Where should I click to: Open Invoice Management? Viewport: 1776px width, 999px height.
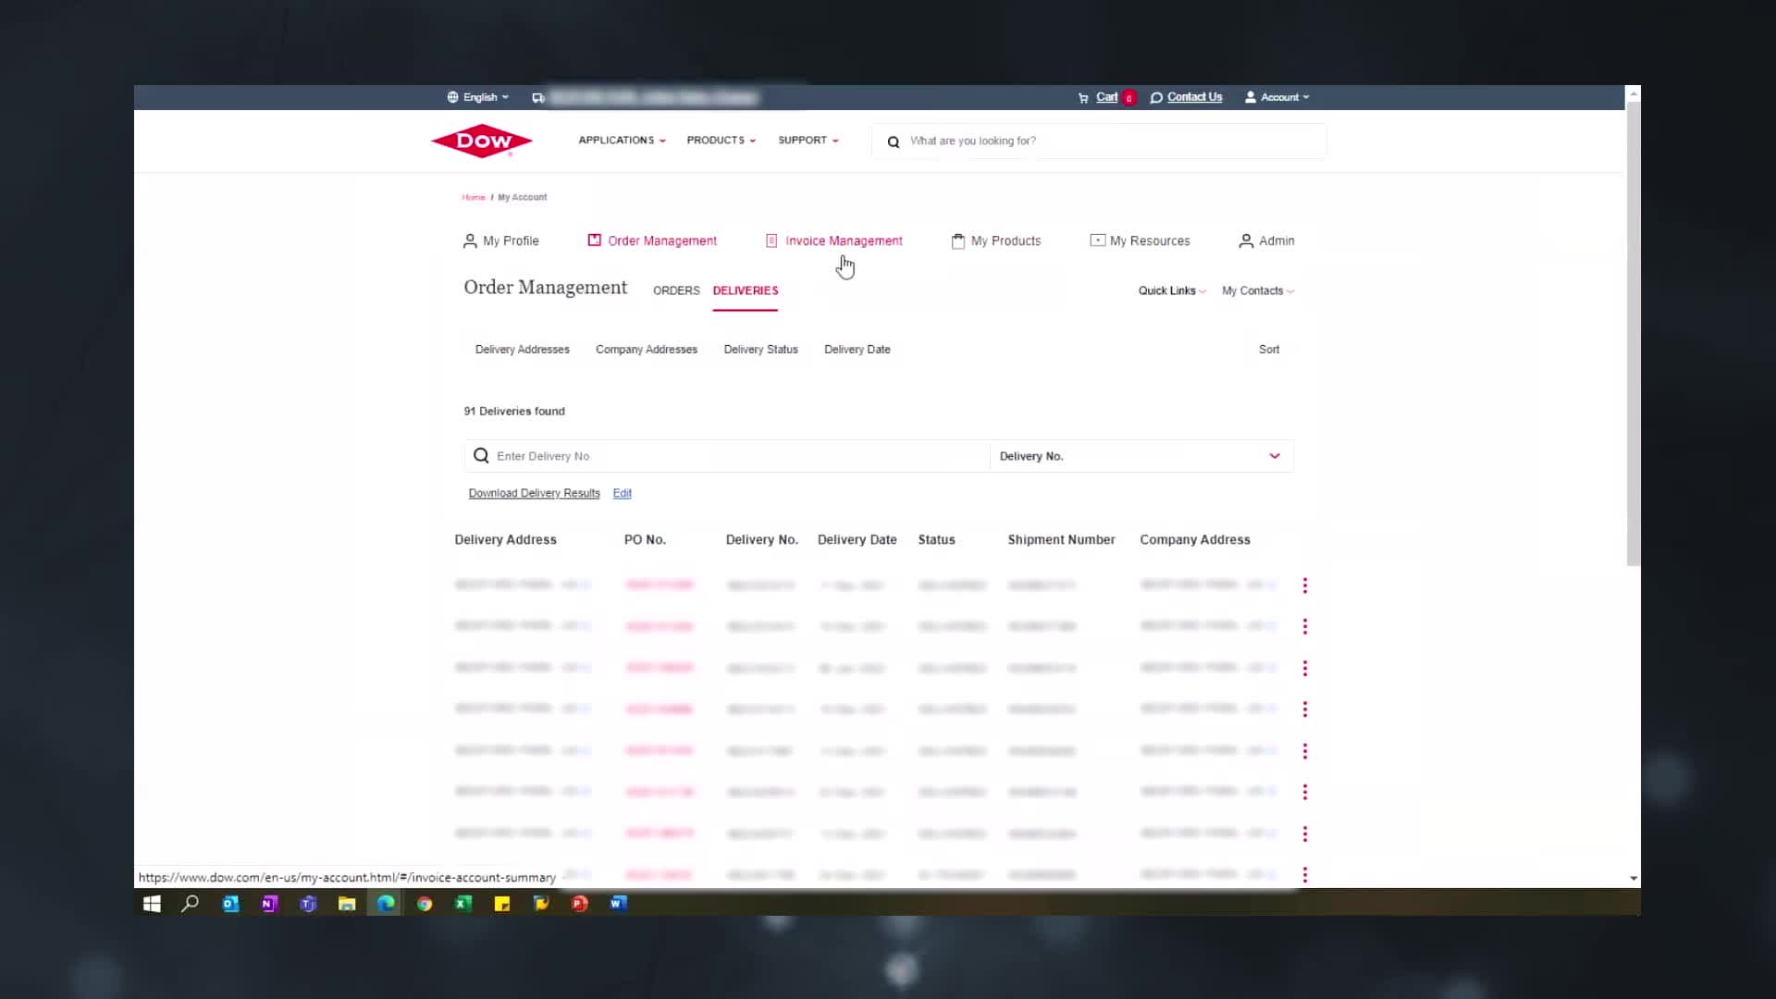833,240
